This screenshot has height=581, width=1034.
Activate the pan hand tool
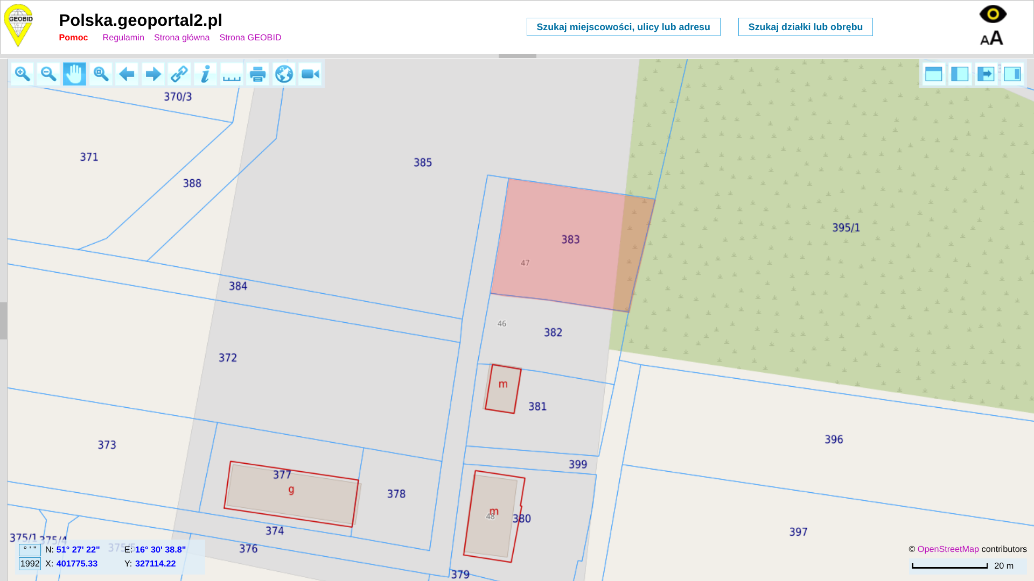74,74
